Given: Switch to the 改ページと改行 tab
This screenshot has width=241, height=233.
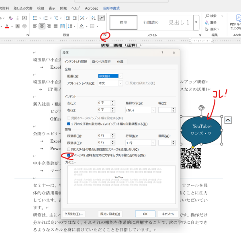Looking at the screenshot, I should tap(101, 61).
